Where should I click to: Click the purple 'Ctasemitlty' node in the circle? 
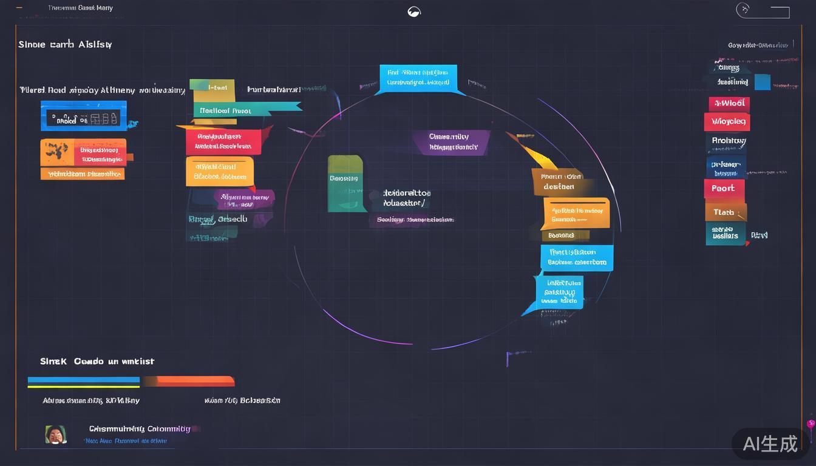tap(450, 142)
